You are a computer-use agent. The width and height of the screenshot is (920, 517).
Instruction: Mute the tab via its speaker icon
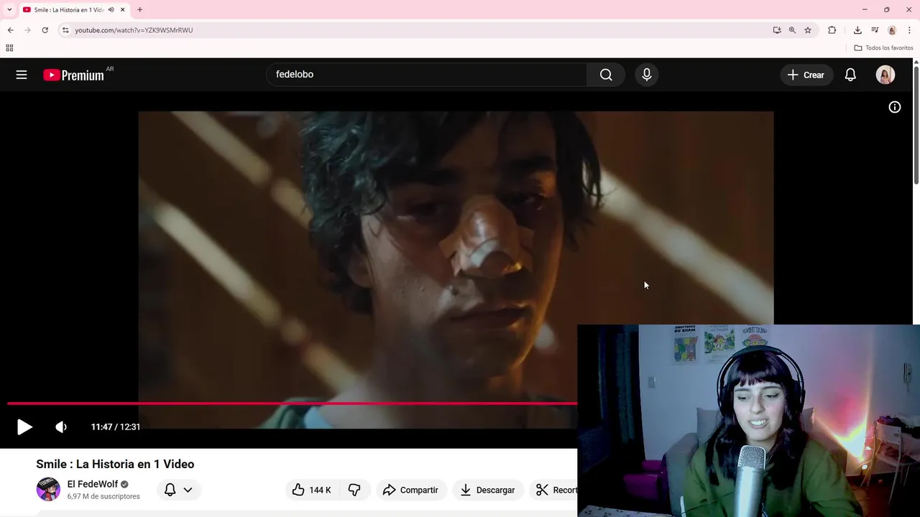111,10
